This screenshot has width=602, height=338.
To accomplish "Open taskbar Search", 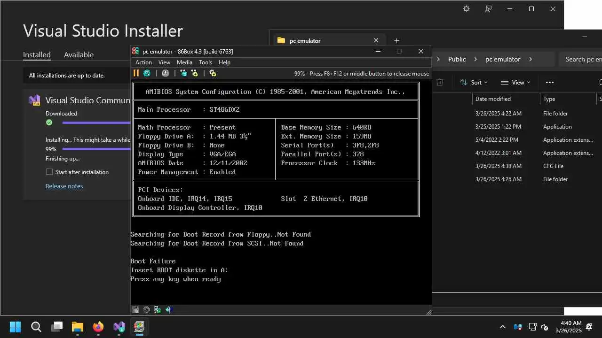I will click(x=36, y=327).
